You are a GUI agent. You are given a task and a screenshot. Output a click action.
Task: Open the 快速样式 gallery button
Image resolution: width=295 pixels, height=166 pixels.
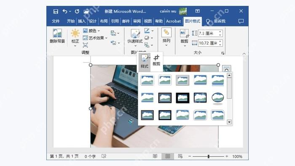tap(135, 38)
